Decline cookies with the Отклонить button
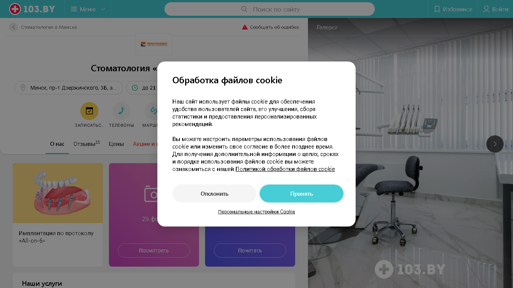 pyautogui.click(x=214, y=193)
